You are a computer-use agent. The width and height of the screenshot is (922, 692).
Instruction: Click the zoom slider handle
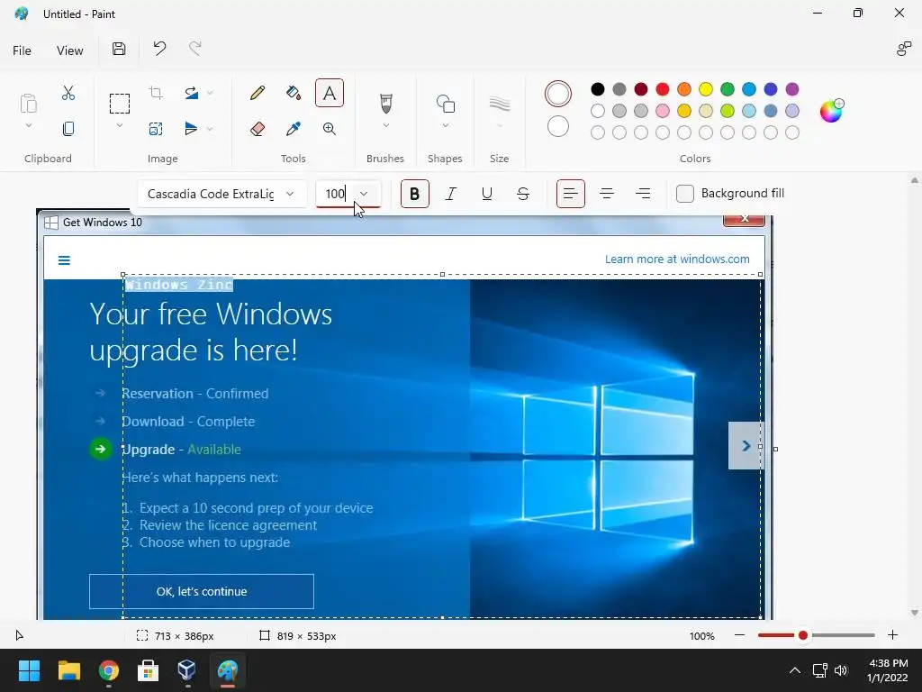tap(802, 635)
